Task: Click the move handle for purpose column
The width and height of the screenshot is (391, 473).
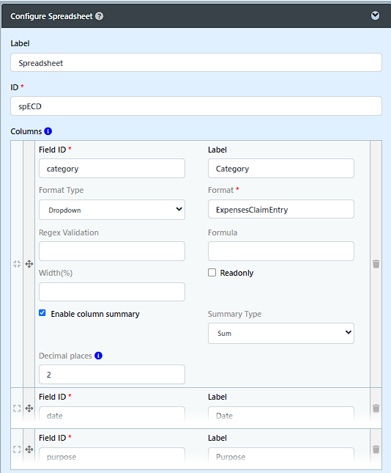Action: click(29, 450)
